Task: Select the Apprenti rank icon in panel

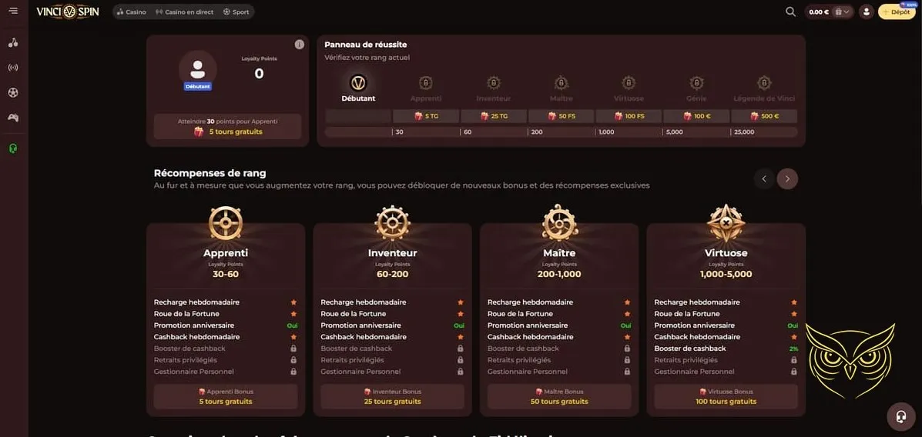Action: (x=426, y=83)
